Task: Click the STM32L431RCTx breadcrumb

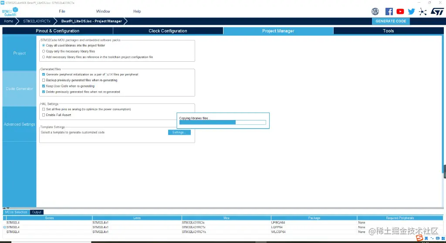Action: pos(37,21)
